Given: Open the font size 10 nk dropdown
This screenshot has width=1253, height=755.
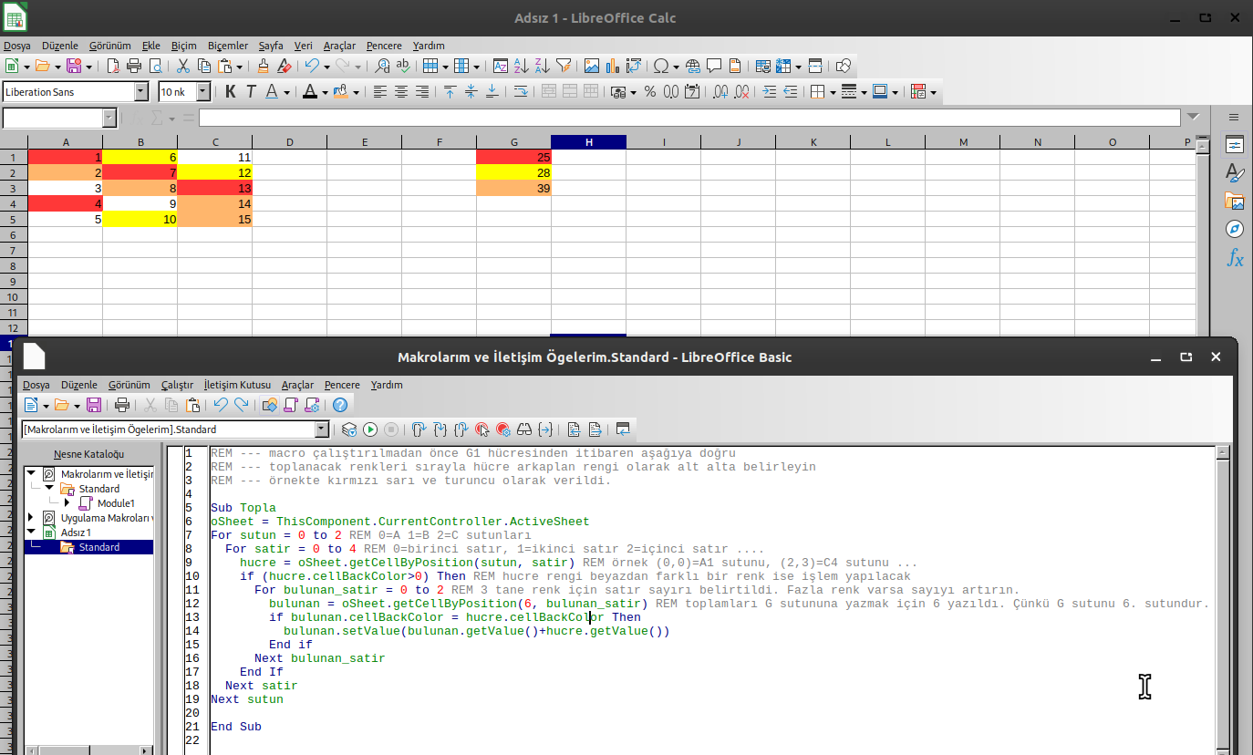Looking at the screenshot, I should pos(203,91).
